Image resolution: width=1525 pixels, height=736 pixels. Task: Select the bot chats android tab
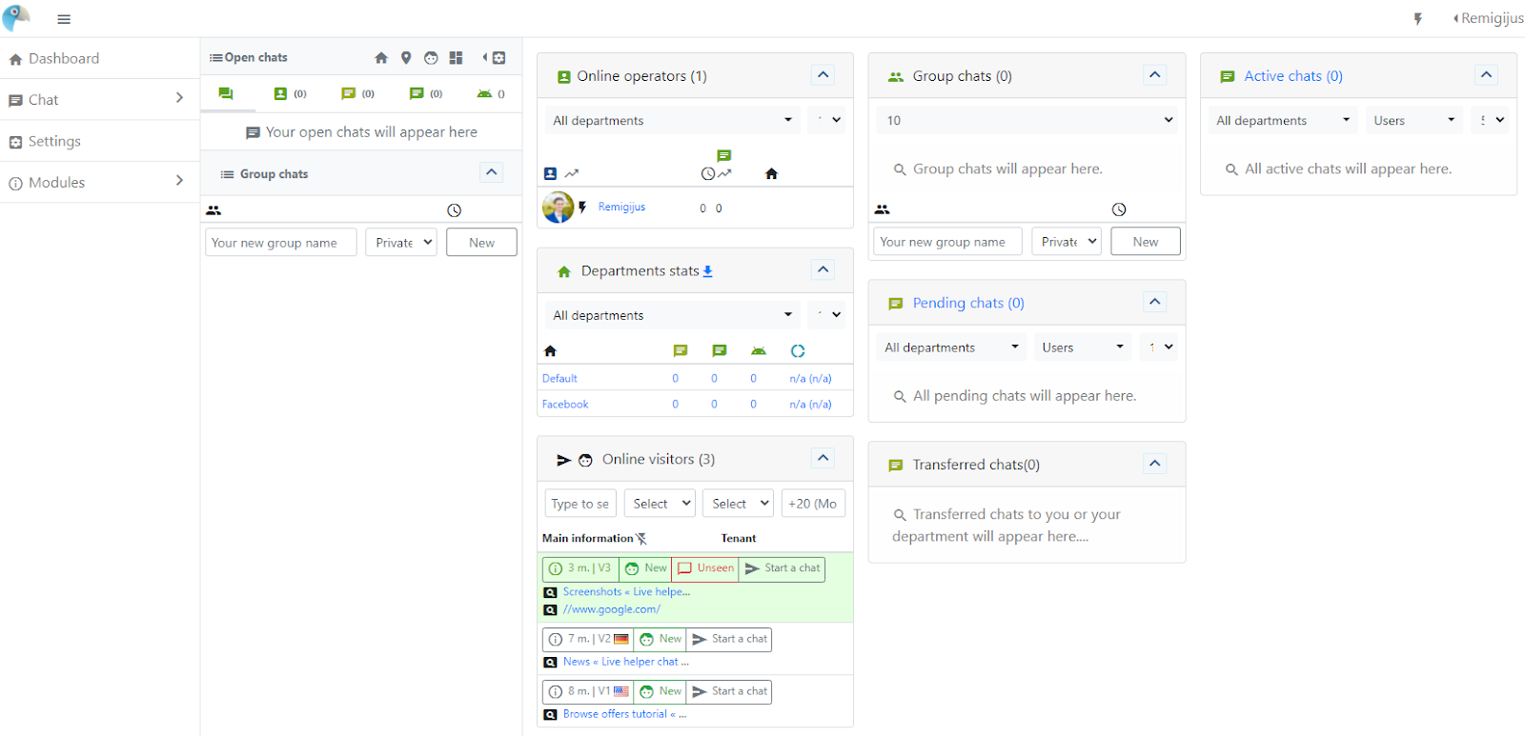pos(491,93)
